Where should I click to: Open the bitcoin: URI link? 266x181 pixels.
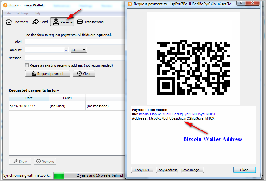point(177,114)
